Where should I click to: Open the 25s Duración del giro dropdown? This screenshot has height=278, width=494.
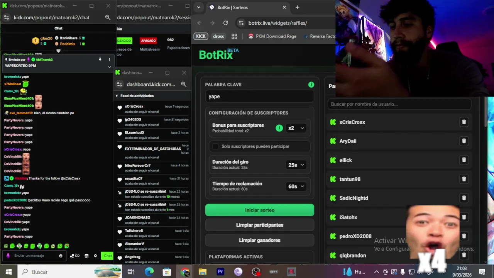[296, 165]
